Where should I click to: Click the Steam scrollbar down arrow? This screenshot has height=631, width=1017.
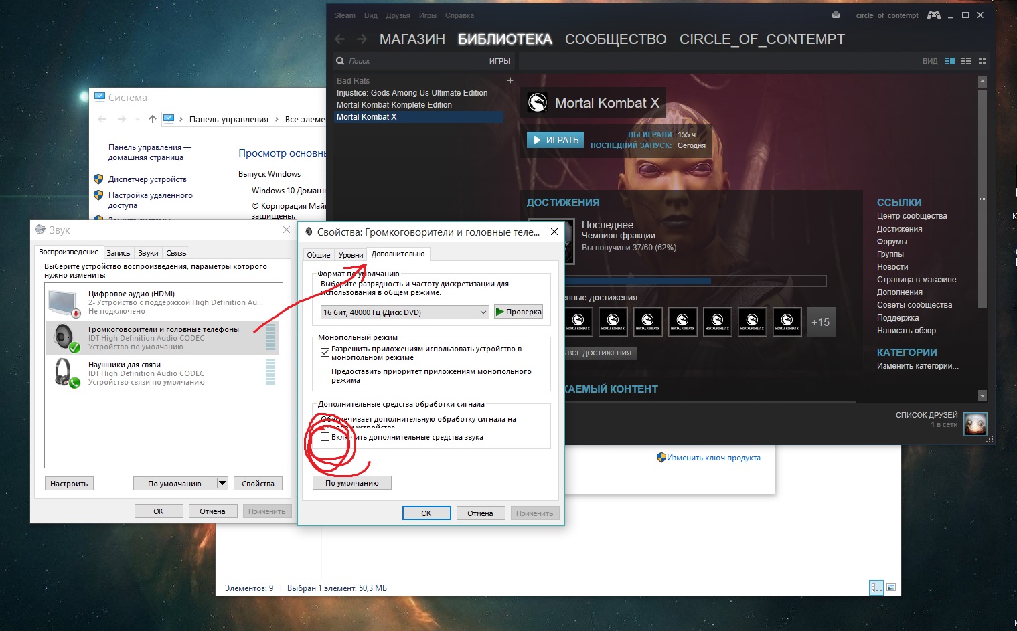click(x=982, y=396)
